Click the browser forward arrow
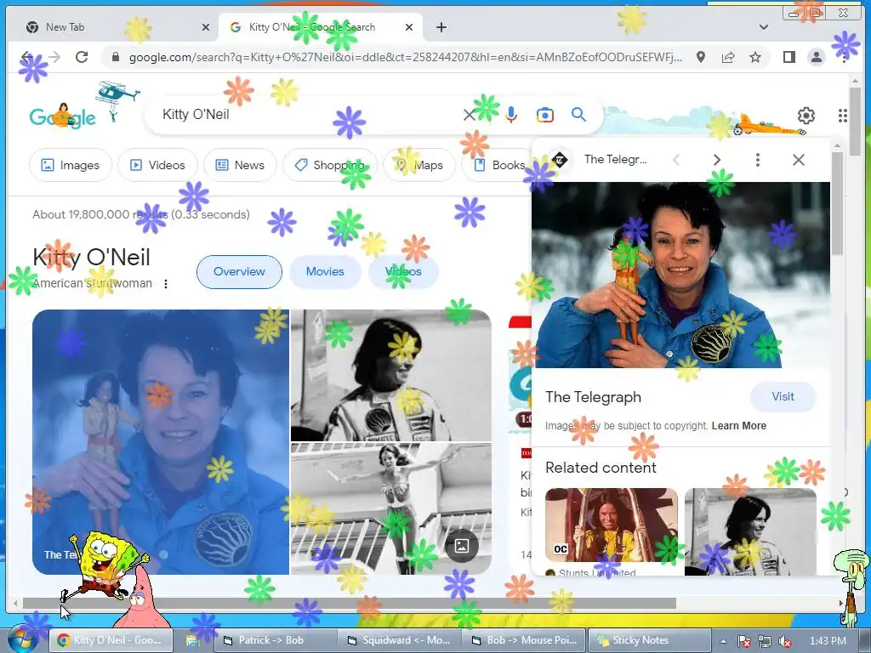Screen dimensions: 871x653 click(54, 57)
